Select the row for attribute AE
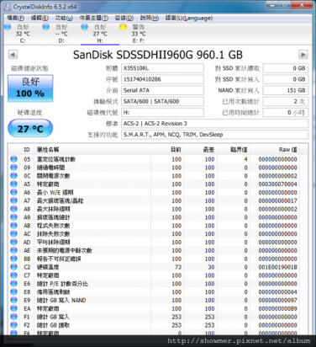Viewport: 316px width, 347px height. pyautogui.click(x=158, y=250)
